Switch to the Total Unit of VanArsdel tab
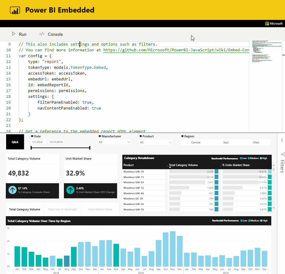The image size is (285, 274). point(62,209)
